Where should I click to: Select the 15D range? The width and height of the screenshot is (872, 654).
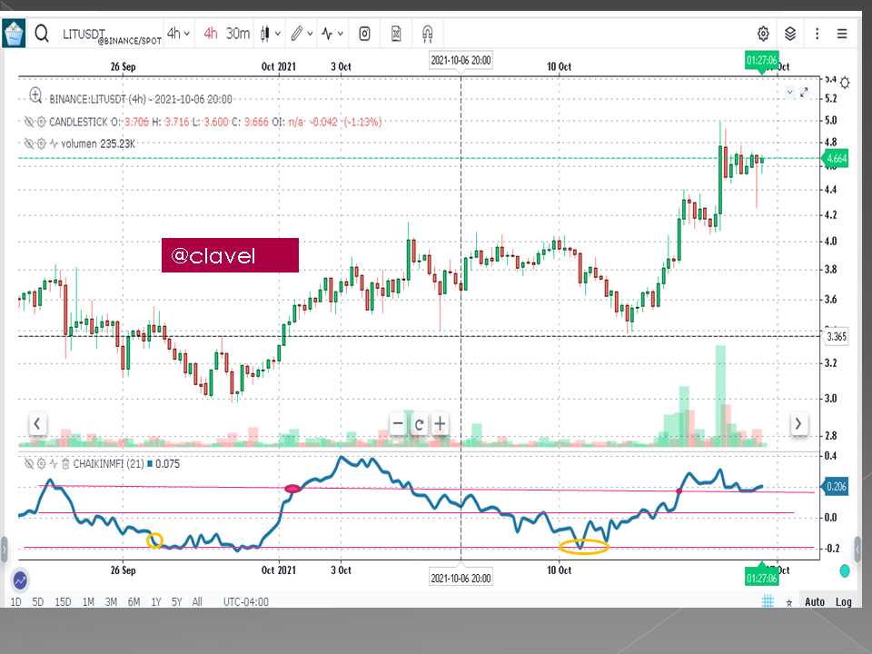click(x=63, y=601)
